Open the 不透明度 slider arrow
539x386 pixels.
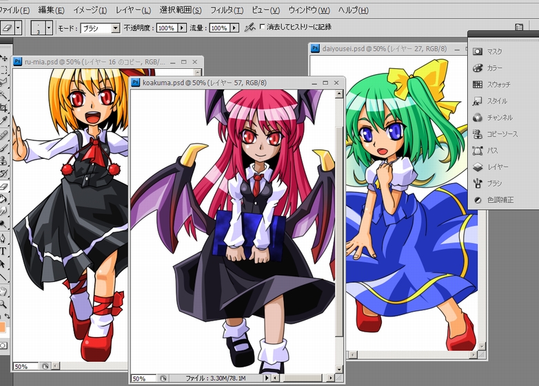click(182, 28)
